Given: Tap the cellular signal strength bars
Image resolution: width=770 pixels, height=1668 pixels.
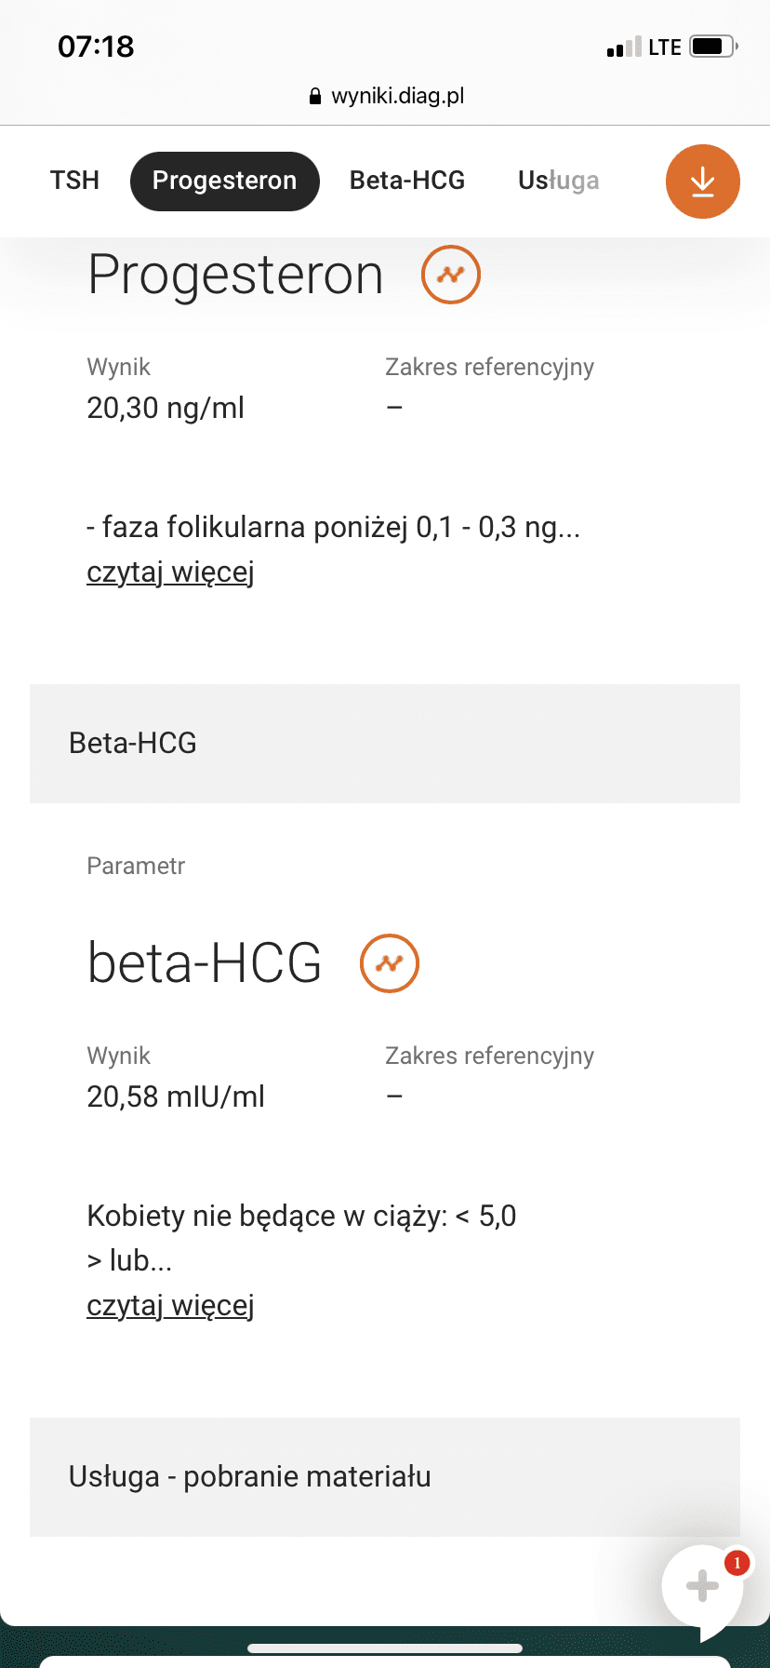Looking at the screenshot, I should [623, 47].
